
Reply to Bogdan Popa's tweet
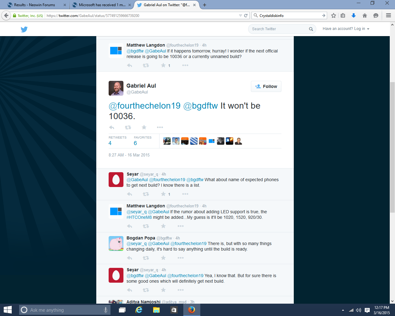tap(130, 258)
